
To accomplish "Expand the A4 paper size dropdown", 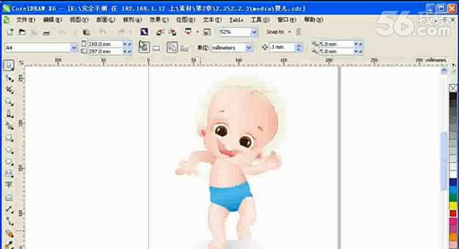I will pyautogui.click(x=74, y=47).
